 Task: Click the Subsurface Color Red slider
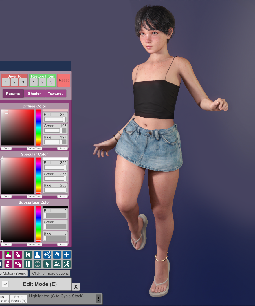pos(55,215)
